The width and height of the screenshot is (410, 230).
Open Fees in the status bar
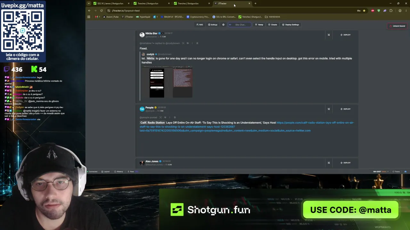click(x=131, y=172)
